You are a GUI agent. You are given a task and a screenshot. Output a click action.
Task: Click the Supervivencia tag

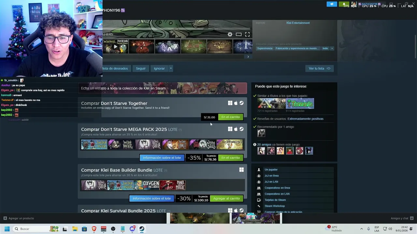[265, 48]
